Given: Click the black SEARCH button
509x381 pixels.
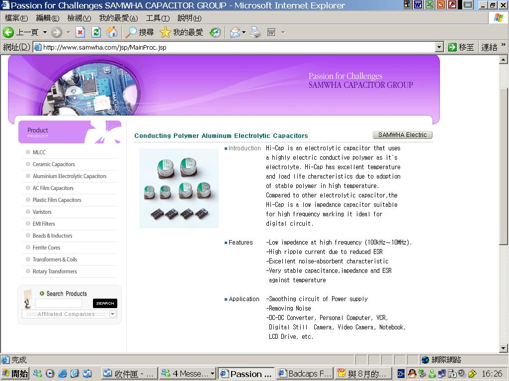Looking at the screenshot, I should click(105, 303).
